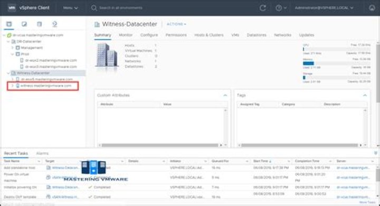The height and width of the screenshot is (206, 380).
Task: Open Witness-Datacenter link in Initialize powering On row
Action: [x=65, y=187]
